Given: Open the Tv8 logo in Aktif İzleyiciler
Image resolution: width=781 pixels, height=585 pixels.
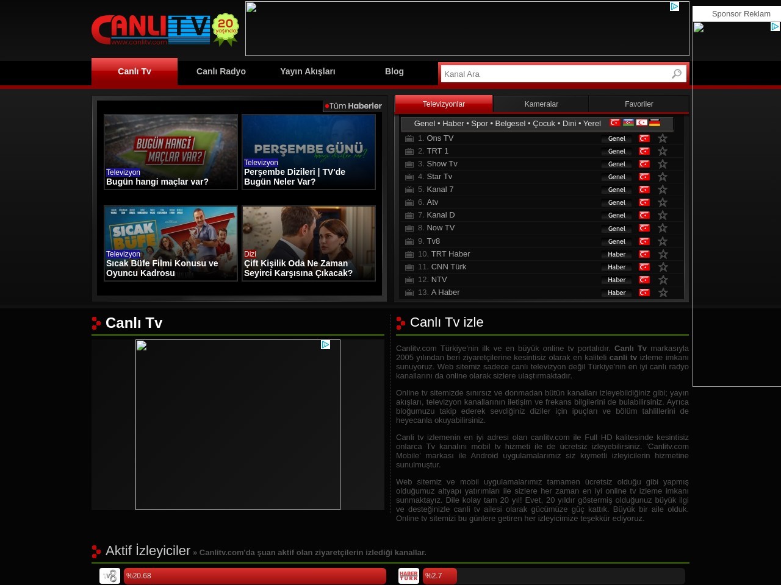Looking at the screenshot, I should tap(110, 576).
